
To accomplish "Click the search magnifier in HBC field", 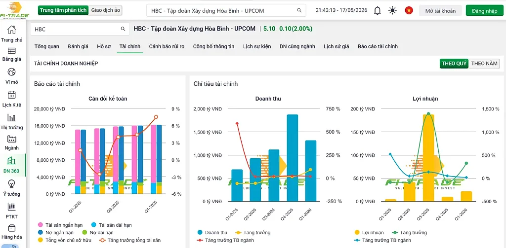I will 123,29.
